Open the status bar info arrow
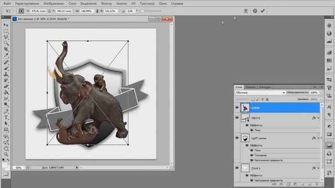The width and height of the screenshot is (335, 188). 77,168
